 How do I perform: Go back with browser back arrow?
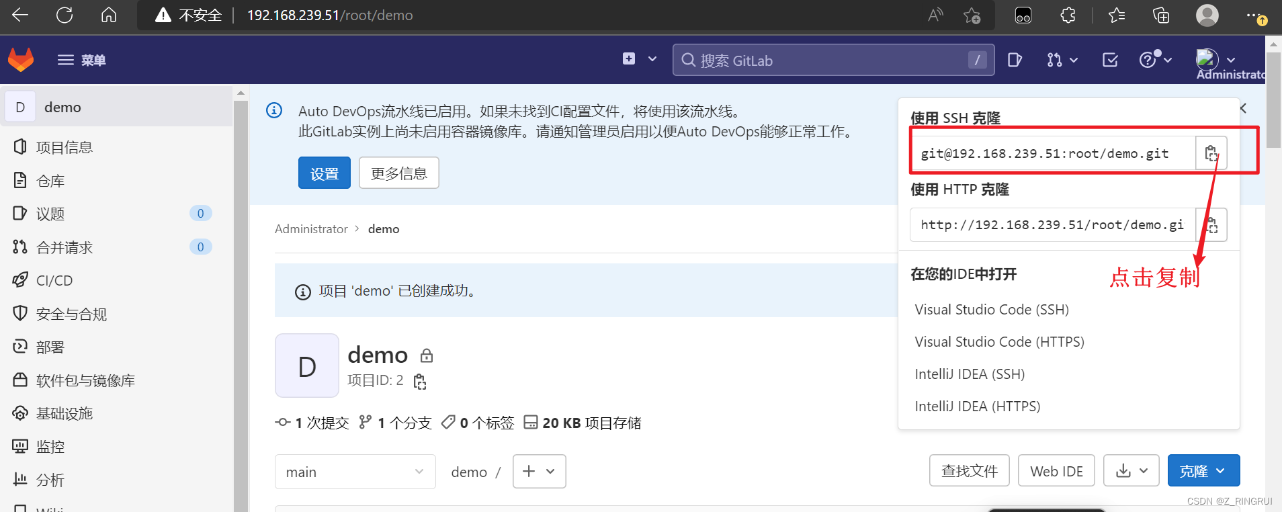click(20, 15)
